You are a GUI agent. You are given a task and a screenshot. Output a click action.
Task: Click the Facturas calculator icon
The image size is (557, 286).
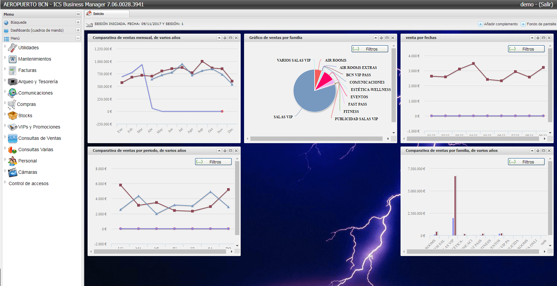(x=12, y=71)
